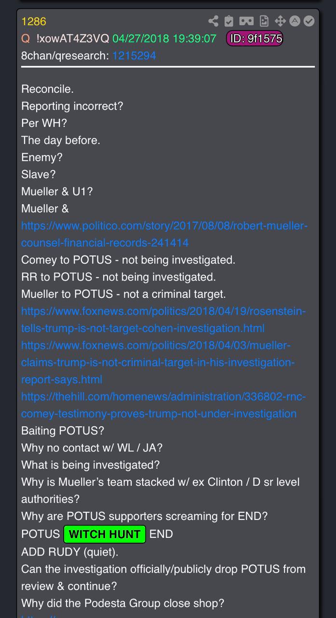336x618 pixels.
Task: Click post number 1286
Action: click(34, 21)
